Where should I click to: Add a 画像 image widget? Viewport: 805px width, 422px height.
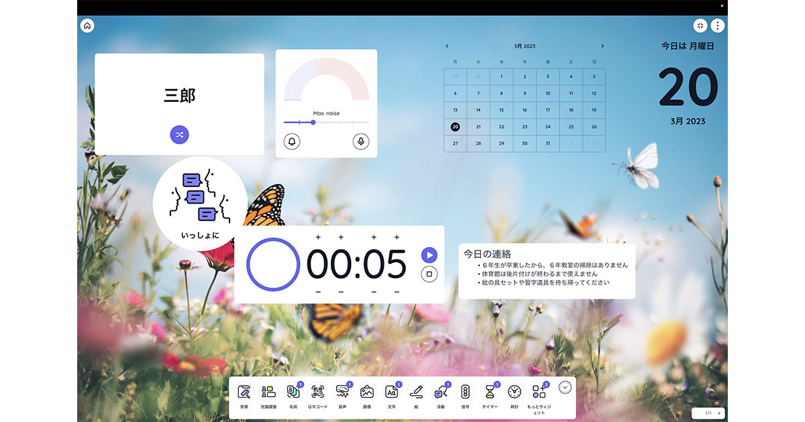(x=367, y=392)
